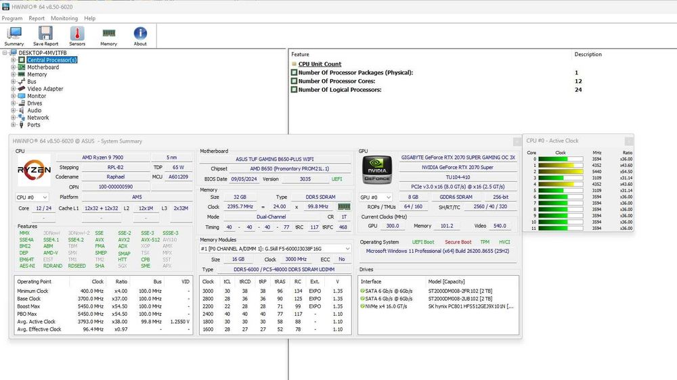Open the Monitoring menu
Screen dimensions: 677x380
pyautogui.click(x=64, y=18)
